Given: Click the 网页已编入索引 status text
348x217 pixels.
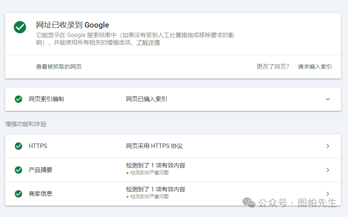Looking at the screenshot, I should pyautogui.click(x=146, y=99).
